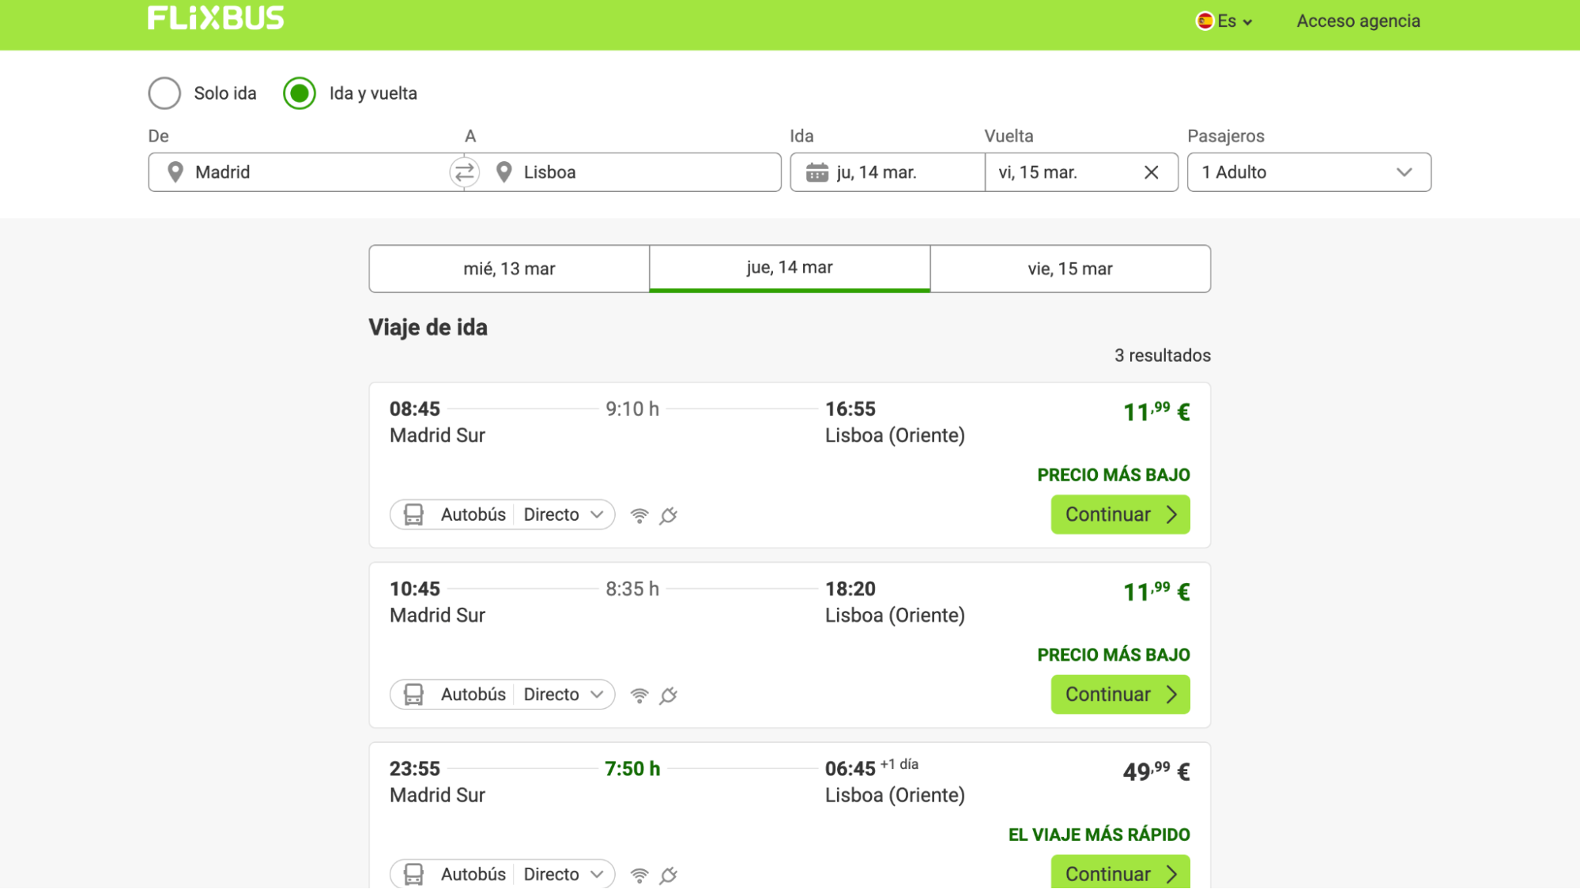
Task: Click the 16:55 arrival time
Action: point(850,409)
